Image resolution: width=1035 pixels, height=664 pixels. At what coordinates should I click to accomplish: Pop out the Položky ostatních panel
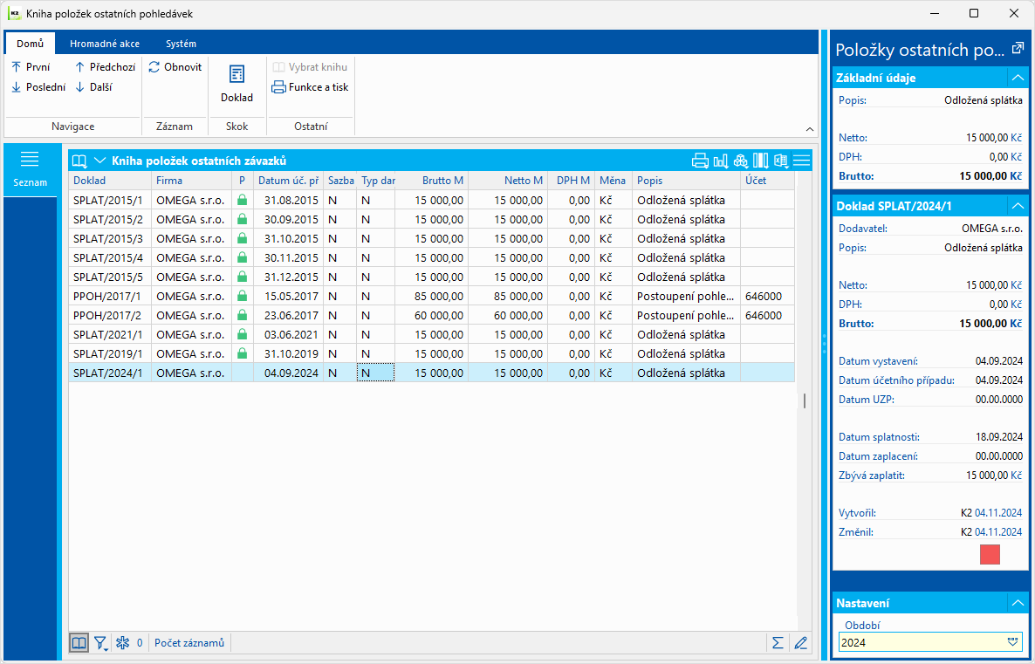click(x=1018, y=49)
